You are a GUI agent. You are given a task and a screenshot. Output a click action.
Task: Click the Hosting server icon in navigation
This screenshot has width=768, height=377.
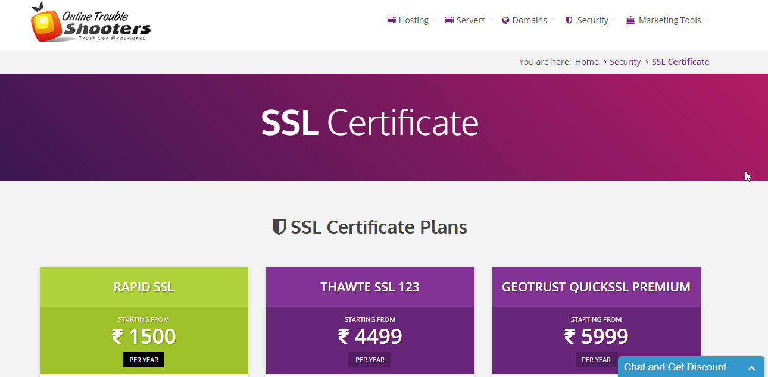coord(391,20)
